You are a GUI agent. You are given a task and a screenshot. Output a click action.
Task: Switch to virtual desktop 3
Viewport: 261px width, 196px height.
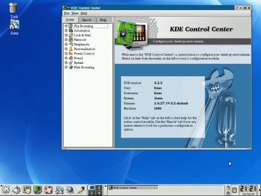pyautogui.click(x=99, y=188)
